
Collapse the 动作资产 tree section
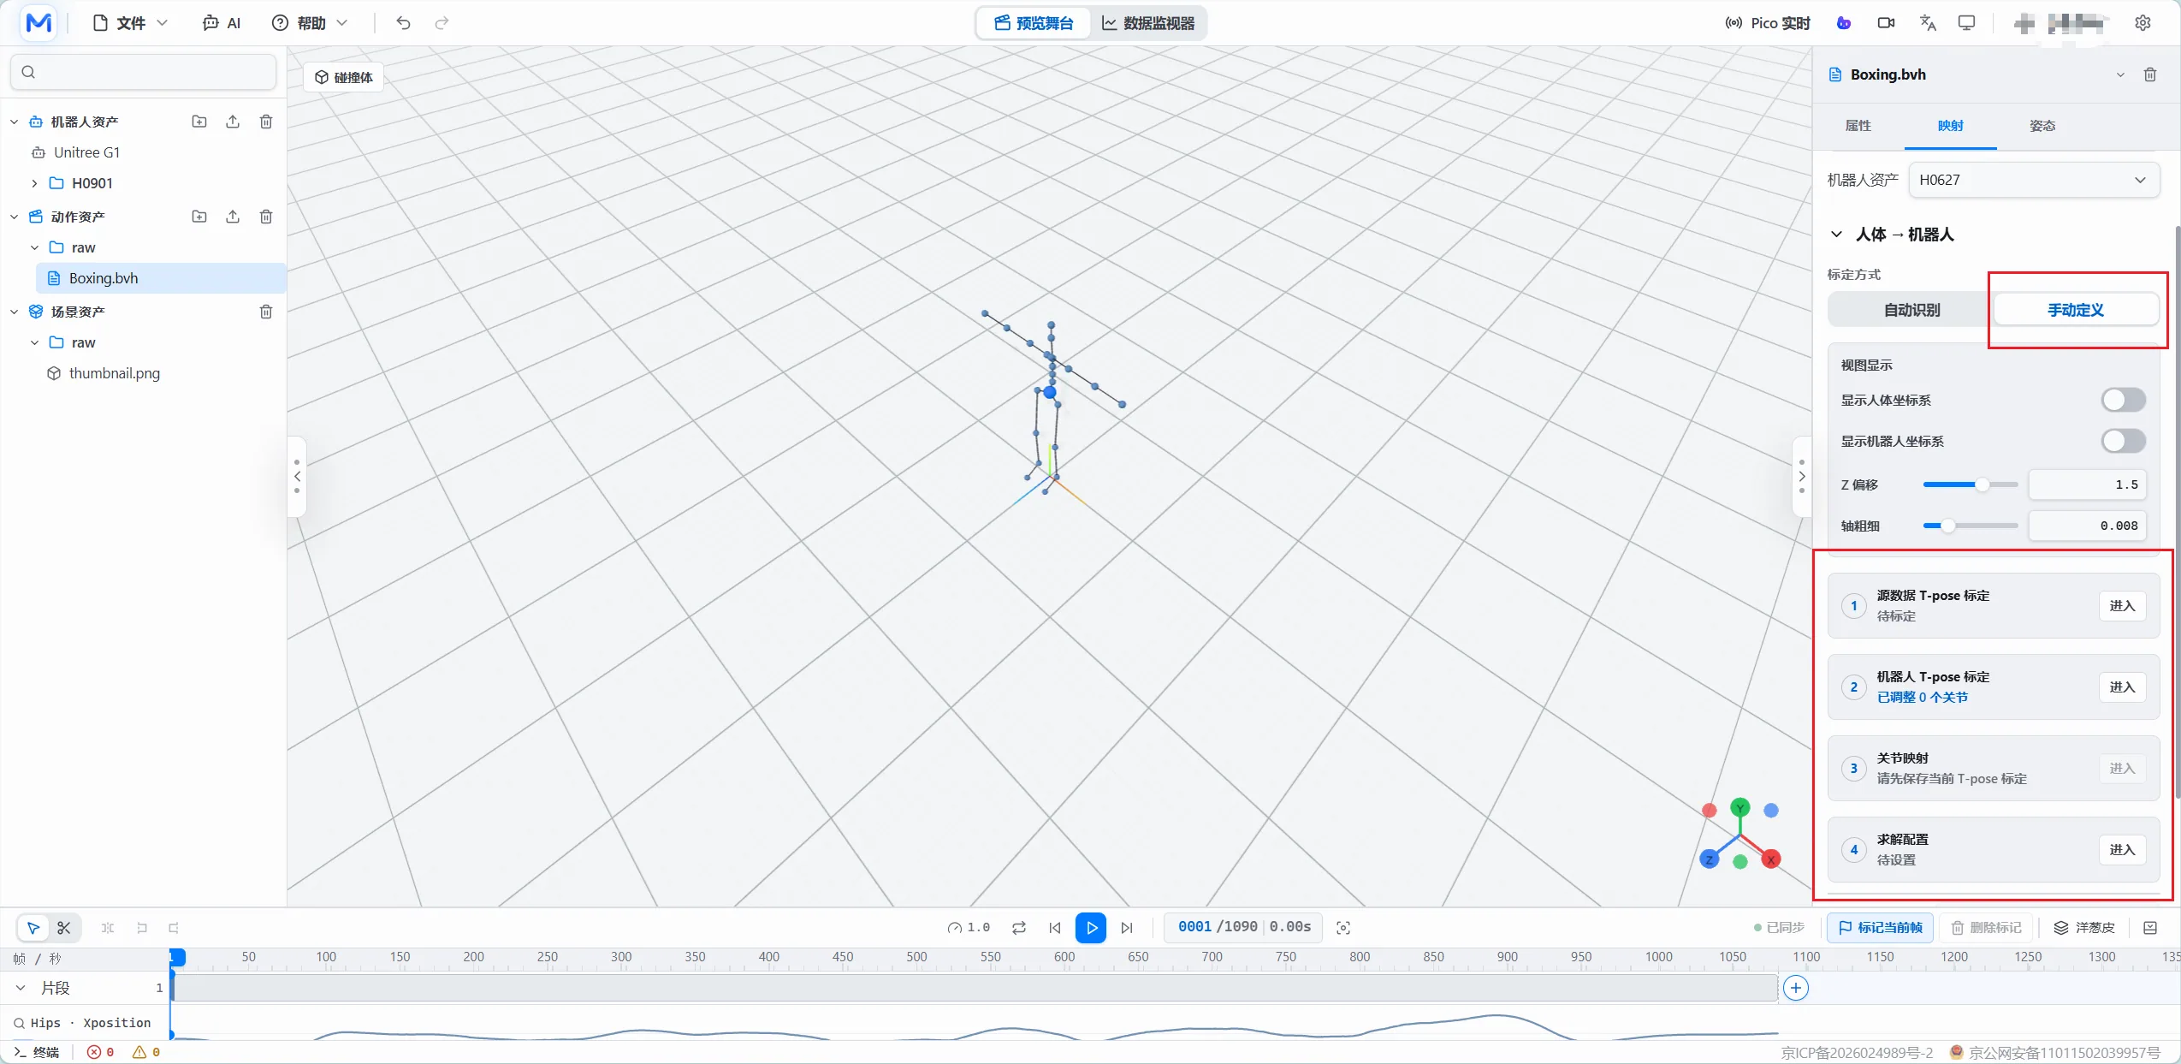[x=14, y=217]
